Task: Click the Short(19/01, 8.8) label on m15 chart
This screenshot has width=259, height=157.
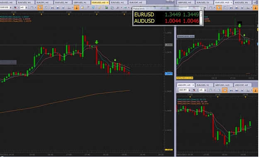Action: [x=186, y=36]
